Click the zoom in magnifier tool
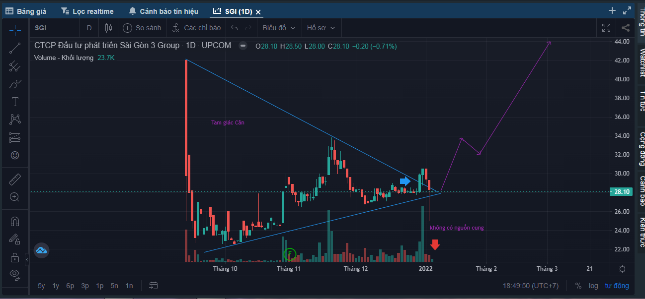The height and width of the screenshot is (299, 645). click(x=15, y=197)
